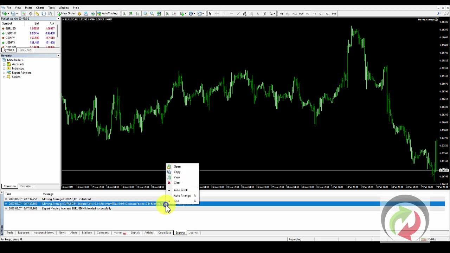
Task: Toggle Grid option in the context menu
Action: (183, 201)
